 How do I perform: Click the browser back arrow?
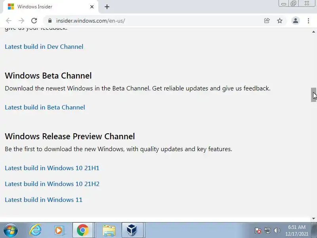click(x=9, y=21)
